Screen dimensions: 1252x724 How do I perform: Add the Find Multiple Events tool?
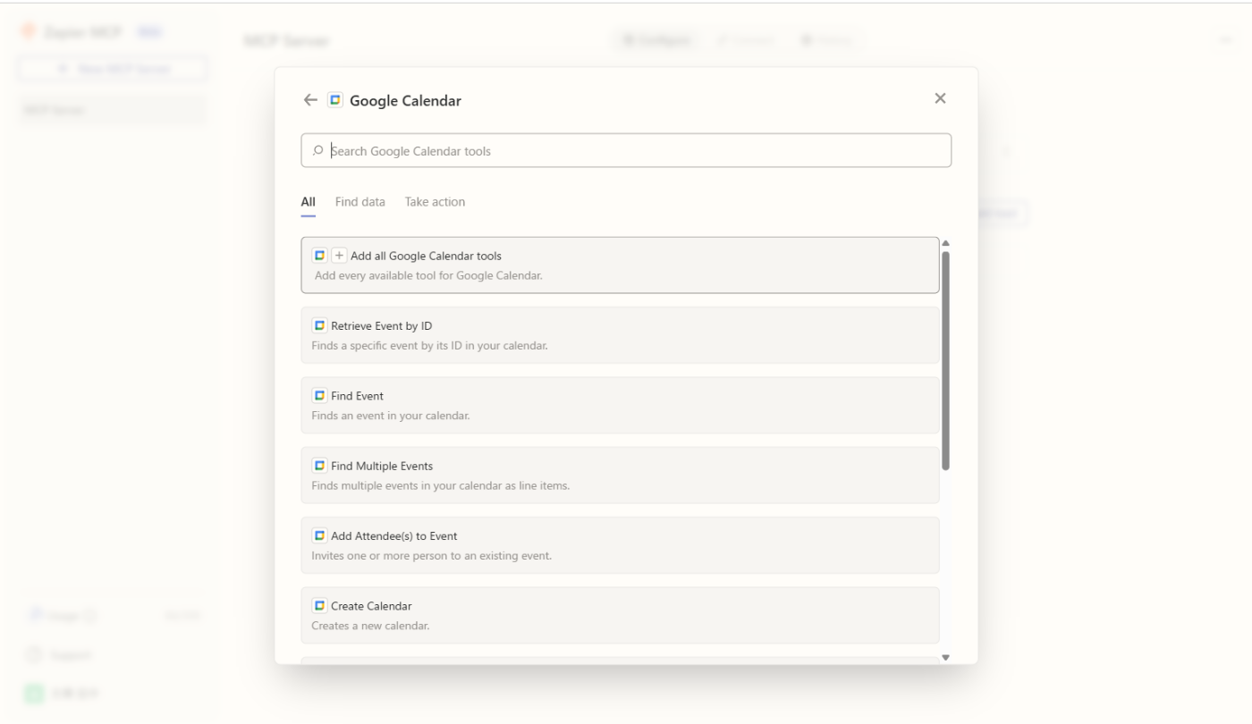tap(620, 475)
